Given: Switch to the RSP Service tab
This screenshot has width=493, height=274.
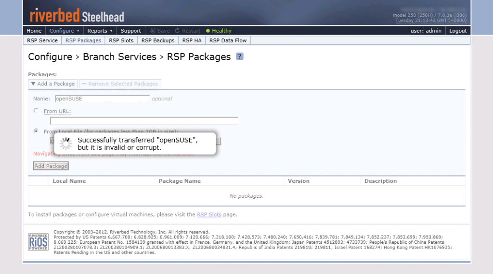Looking at the screenshot, I should (x=42, y=40).
